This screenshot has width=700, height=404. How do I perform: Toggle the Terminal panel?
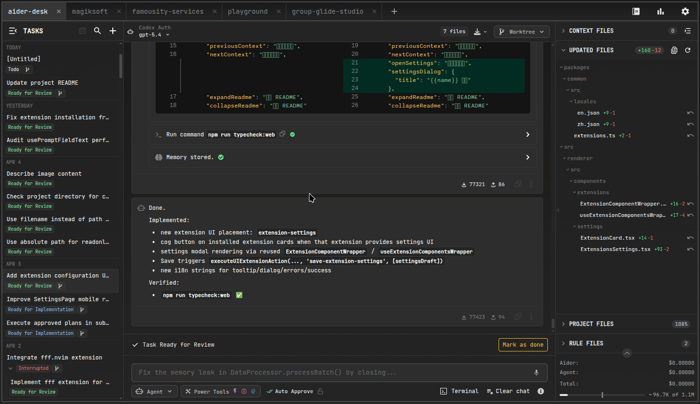tap(459, 391)
